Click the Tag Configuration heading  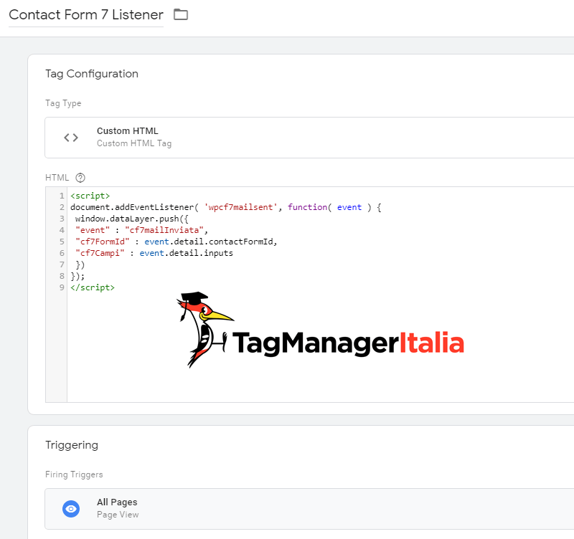[x=92, y=74]
